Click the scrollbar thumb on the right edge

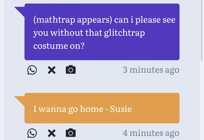click(202, 30)
